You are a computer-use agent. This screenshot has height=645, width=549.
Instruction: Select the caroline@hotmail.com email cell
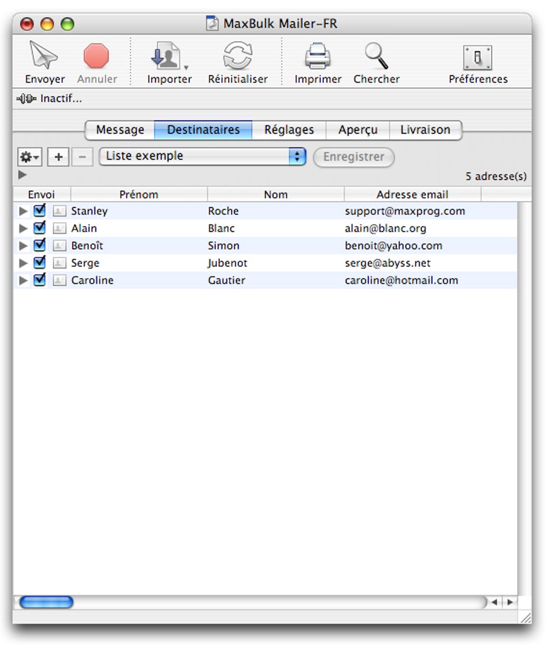click(x=402, y=280)
